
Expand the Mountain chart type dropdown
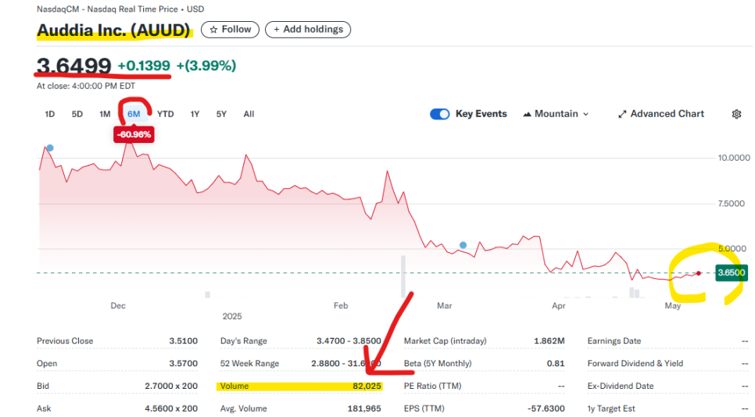coord(556,114)
